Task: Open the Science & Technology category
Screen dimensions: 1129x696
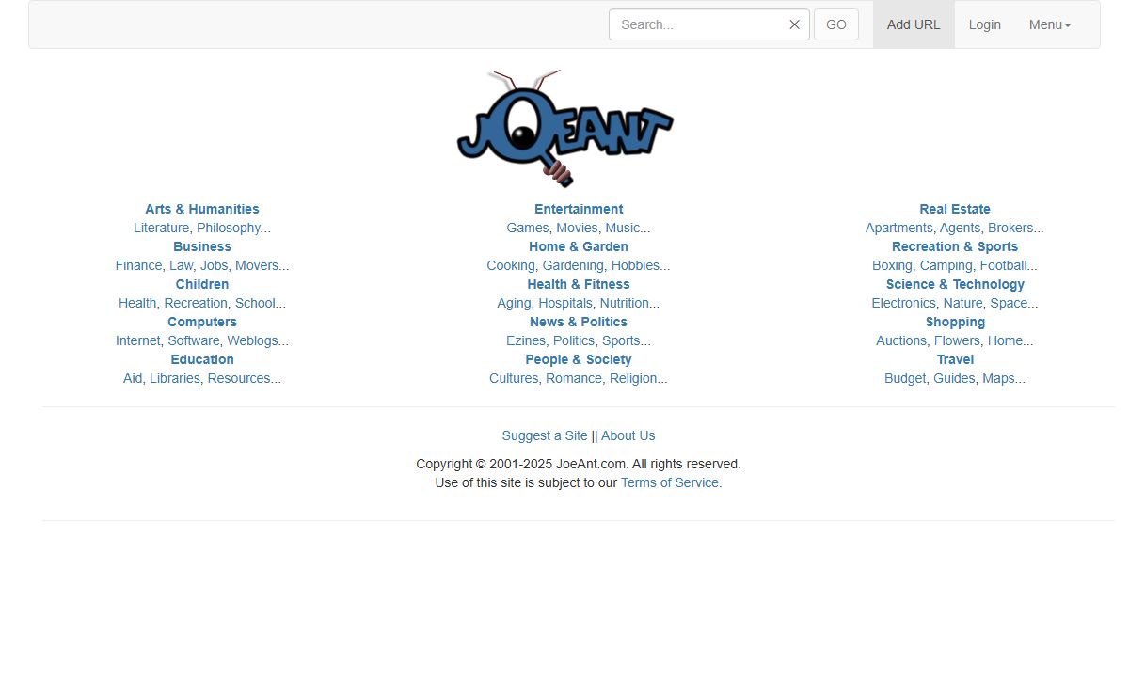Action: 955,284
